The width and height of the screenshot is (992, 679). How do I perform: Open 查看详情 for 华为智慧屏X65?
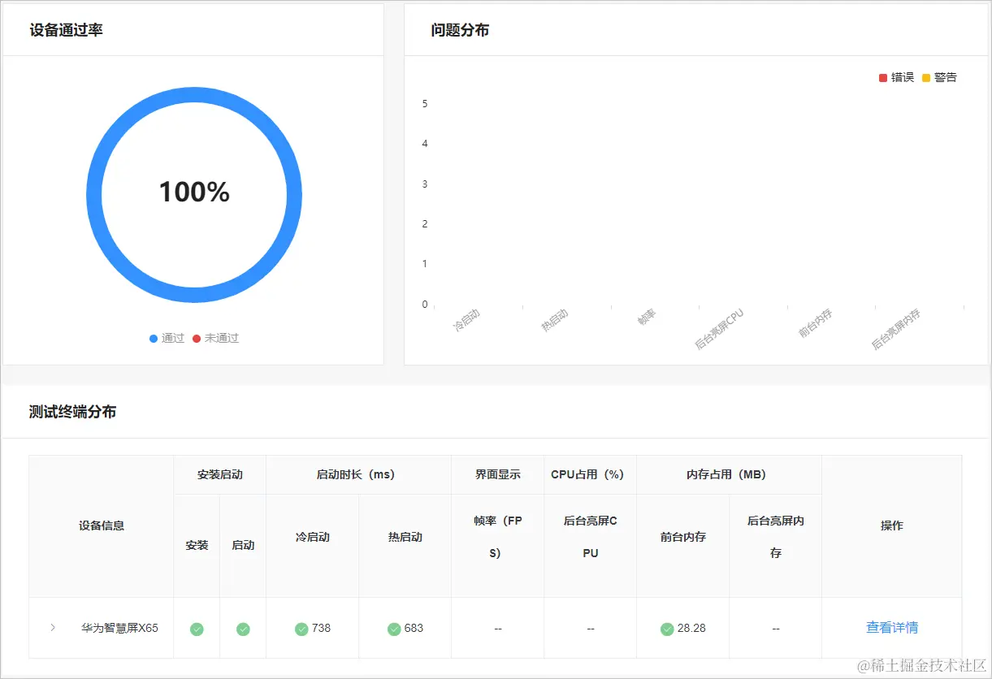pyautogui.click(x=892, y=628)
